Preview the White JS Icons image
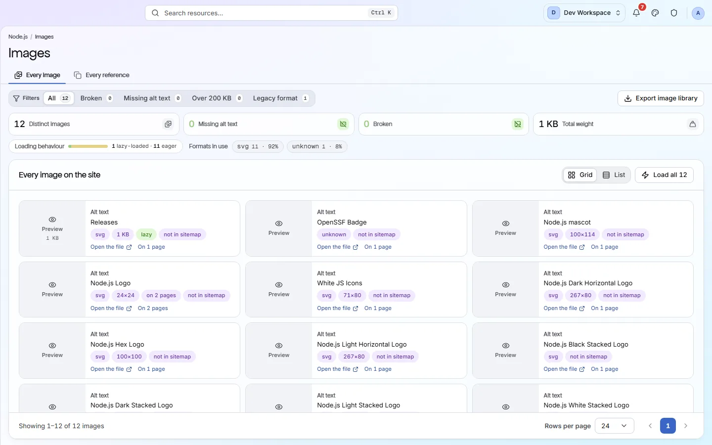Image resolution: width=712 pixels, height=445 pixels. [279, 290]
